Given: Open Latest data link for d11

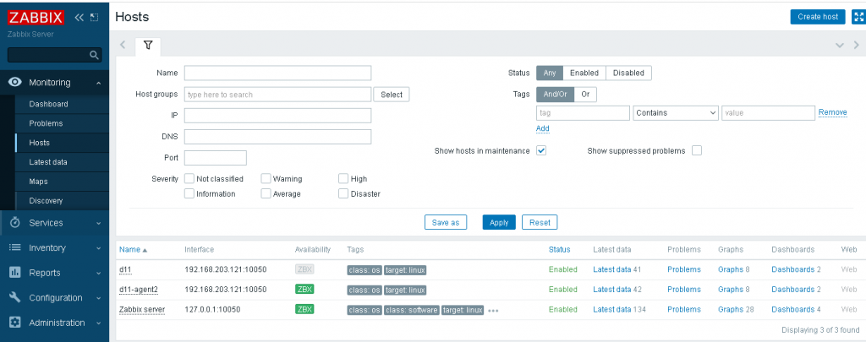Looking at the screenshot, I should (x=612, y=269).
